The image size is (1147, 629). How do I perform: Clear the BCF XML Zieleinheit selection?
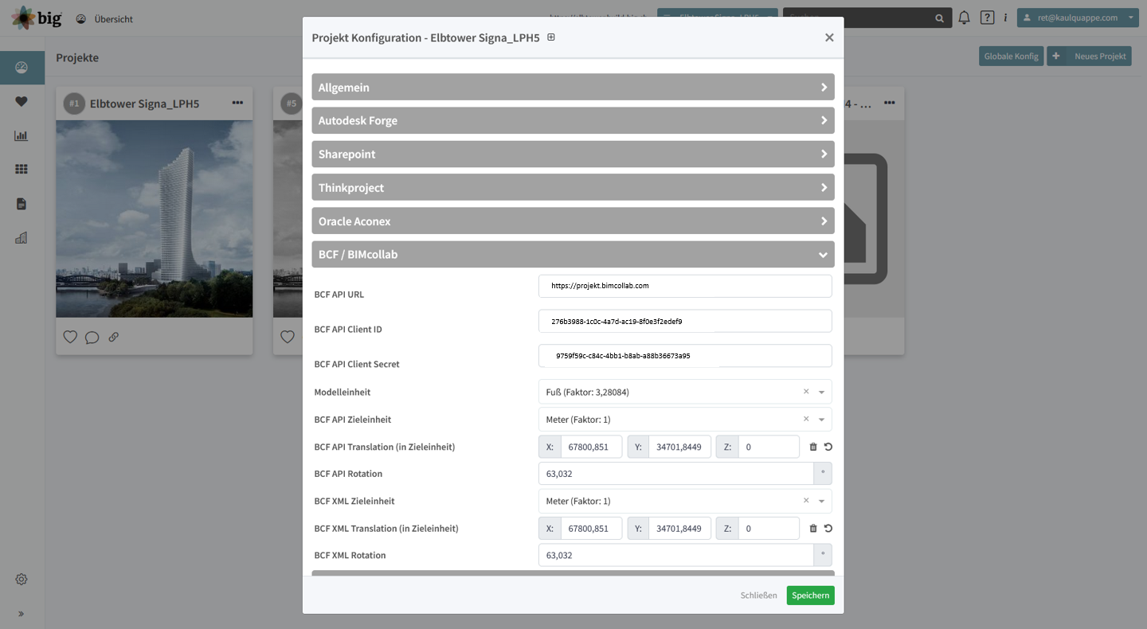click(x=806, y=501)
